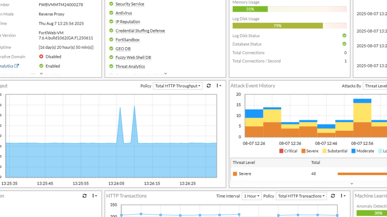Open the bottom-left widget kebab menu

point(94,196)
